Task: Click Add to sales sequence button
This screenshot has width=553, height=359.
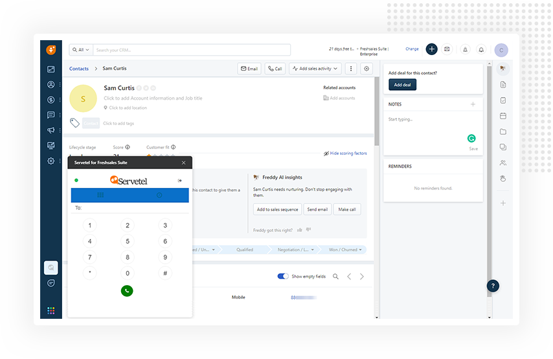Action: pos(277,209)
